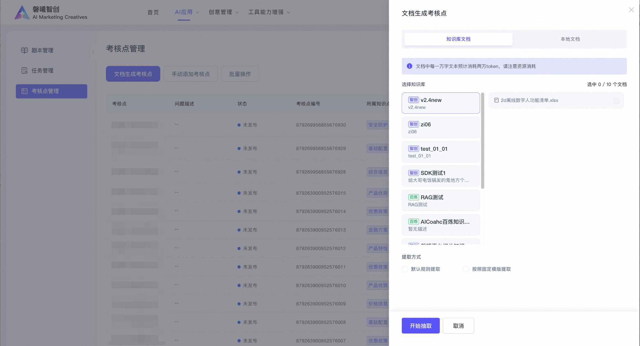Click the horizontal table scrollbar at bottom
This screenshot has height=346, width=640.
(x=137, y=343)
